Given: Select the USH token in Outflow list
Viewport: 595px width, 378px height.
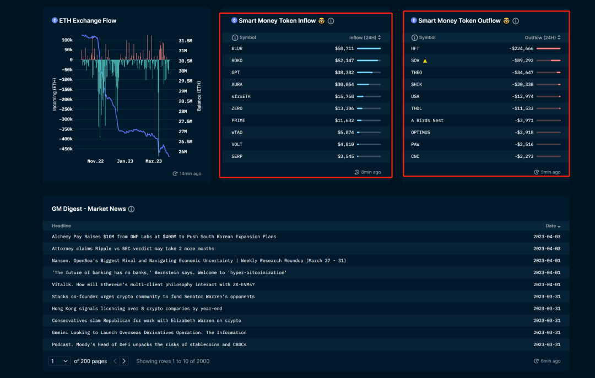Looking at the screenshot, I should coord(415,97).
